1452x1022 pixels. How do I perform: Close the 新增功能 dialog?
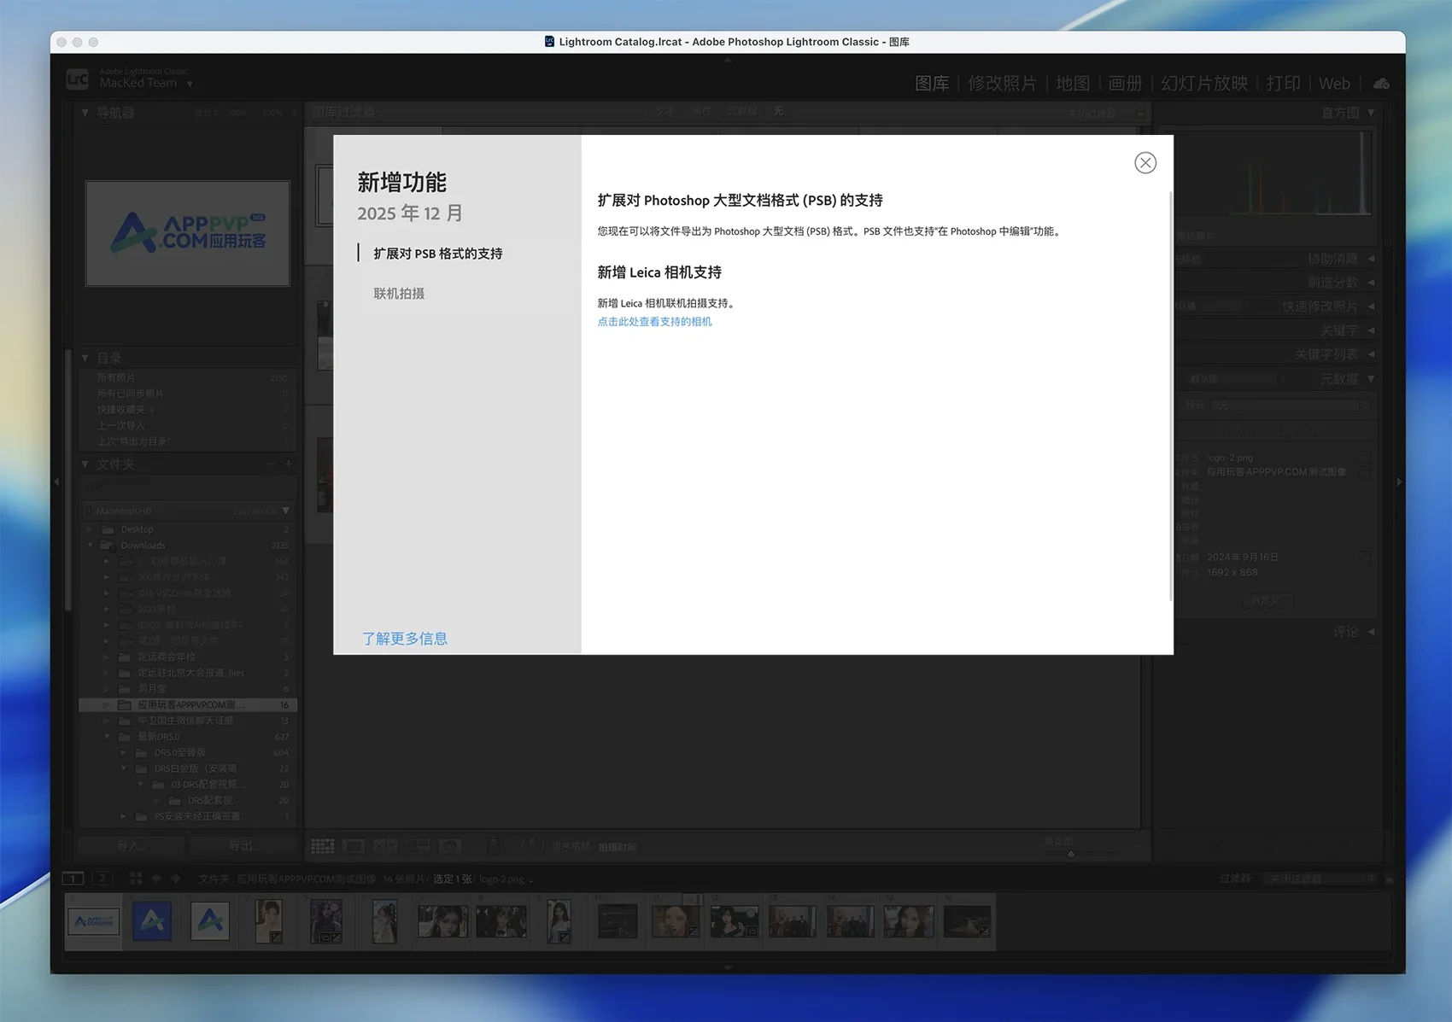(x=1145, y=163)
